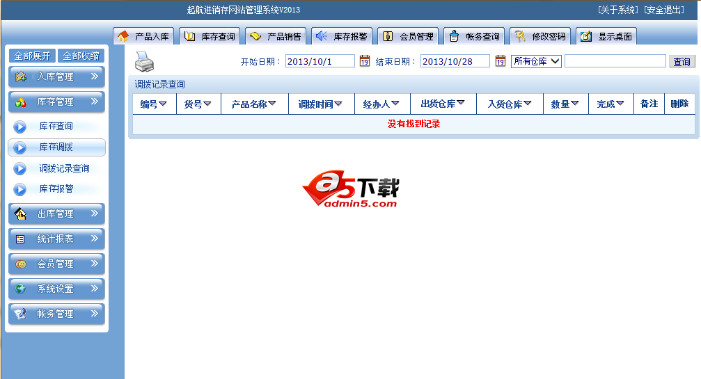The width and height of the screenshot is (701, 379).
Task: Click the search keyword text box
Action: (x=615, y=61)
